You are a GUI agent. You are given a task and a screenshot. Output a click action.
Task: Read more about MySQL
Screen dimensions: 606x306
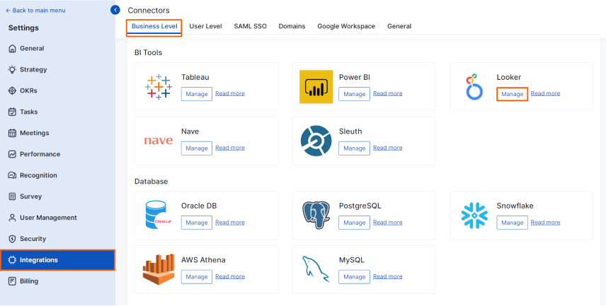click(x=388, y=276)
